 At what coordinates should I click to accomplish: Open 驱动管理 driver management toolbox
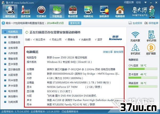73,11
